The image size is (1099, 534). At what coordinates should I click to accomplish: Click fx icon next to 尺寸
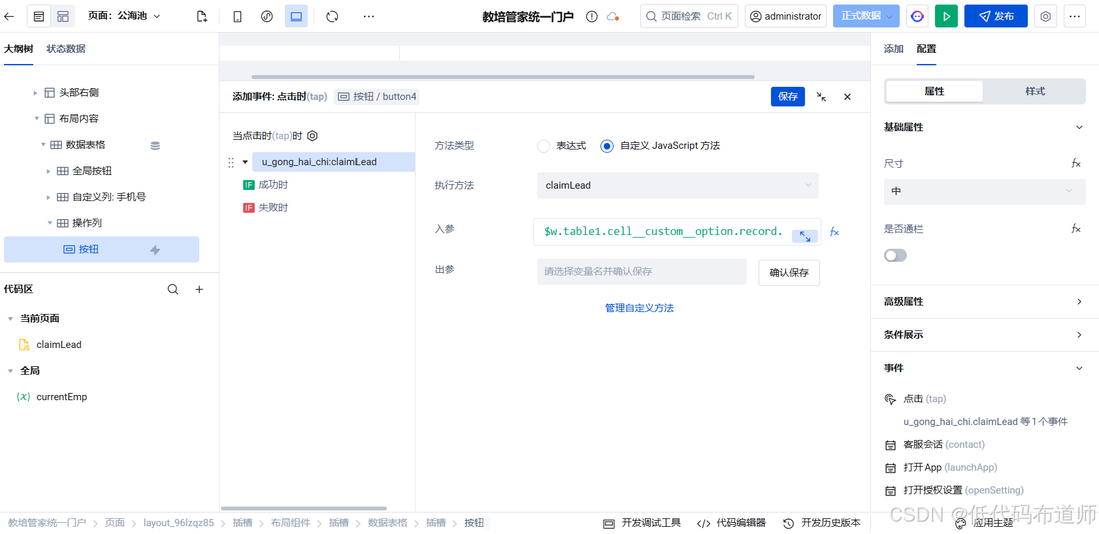[x=1075, y=163]
